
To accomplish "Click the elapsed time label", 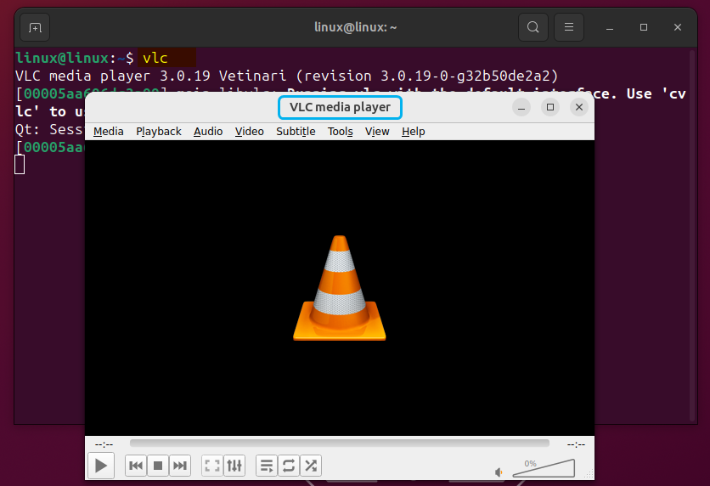I will click(x=104, y=444).
